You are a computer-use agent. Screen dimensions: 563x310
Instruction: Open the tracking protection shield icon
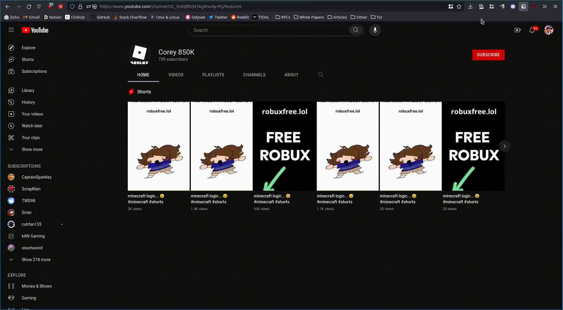tap(72, 6)
